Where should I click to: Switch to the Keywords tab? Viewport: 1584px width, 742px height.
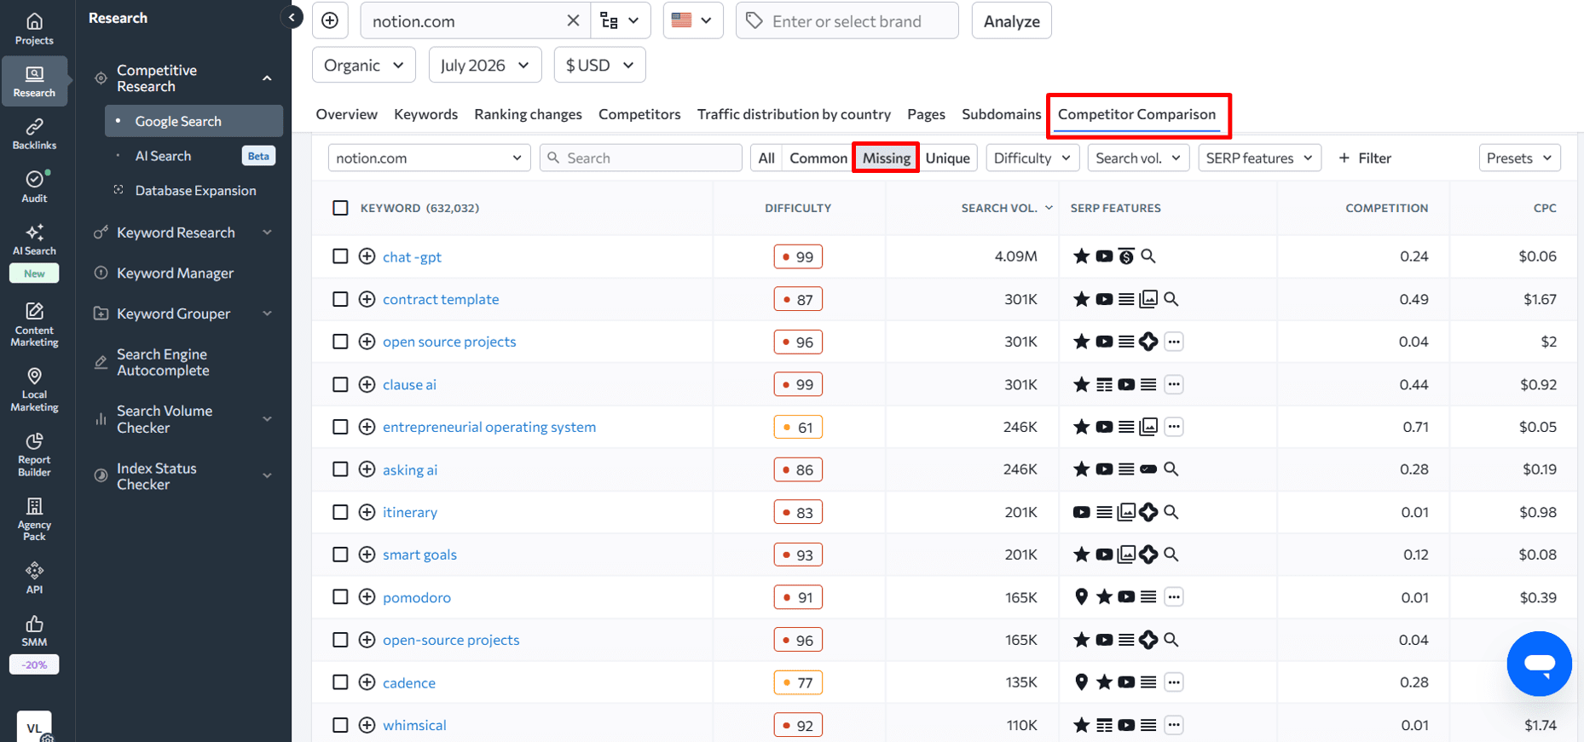pyautogui.click(x=425, y=114)
